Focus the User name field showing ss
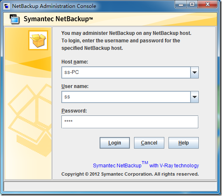Viewport: 222px width, 196px height. (x=126, y=97)
